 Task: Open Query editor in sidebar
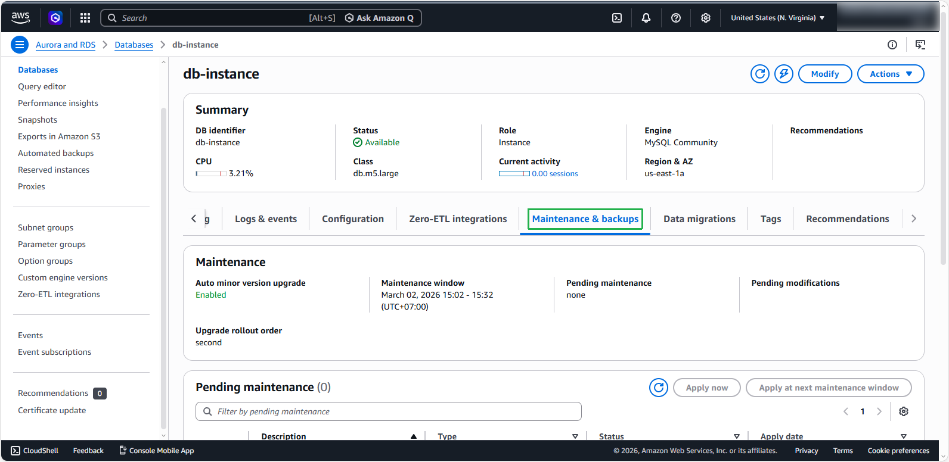tap(42, 86)
